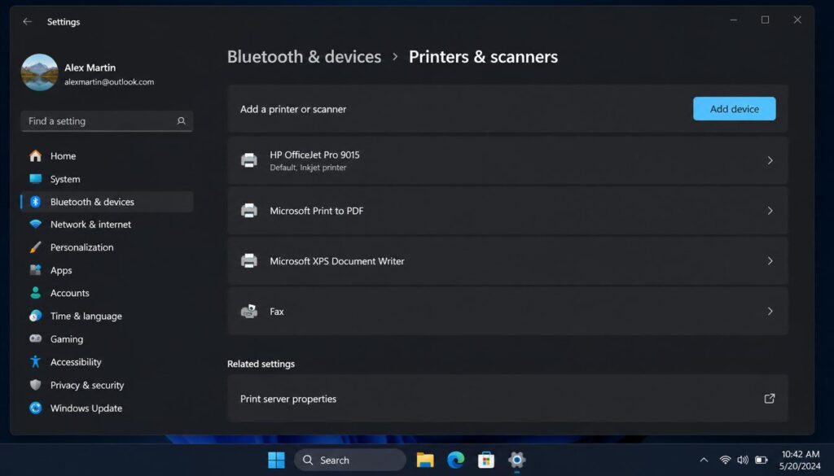Go back using the Settings back arrow
834x476 pixels.
pyautogui.click(x=28, y=22)
